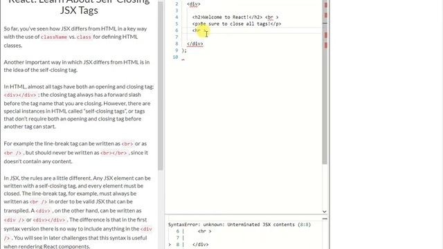The image size is (443, 249).
Task: Click the <br></br> inline code in instructions
Action: pyautogui.click(x=114, y=153)
